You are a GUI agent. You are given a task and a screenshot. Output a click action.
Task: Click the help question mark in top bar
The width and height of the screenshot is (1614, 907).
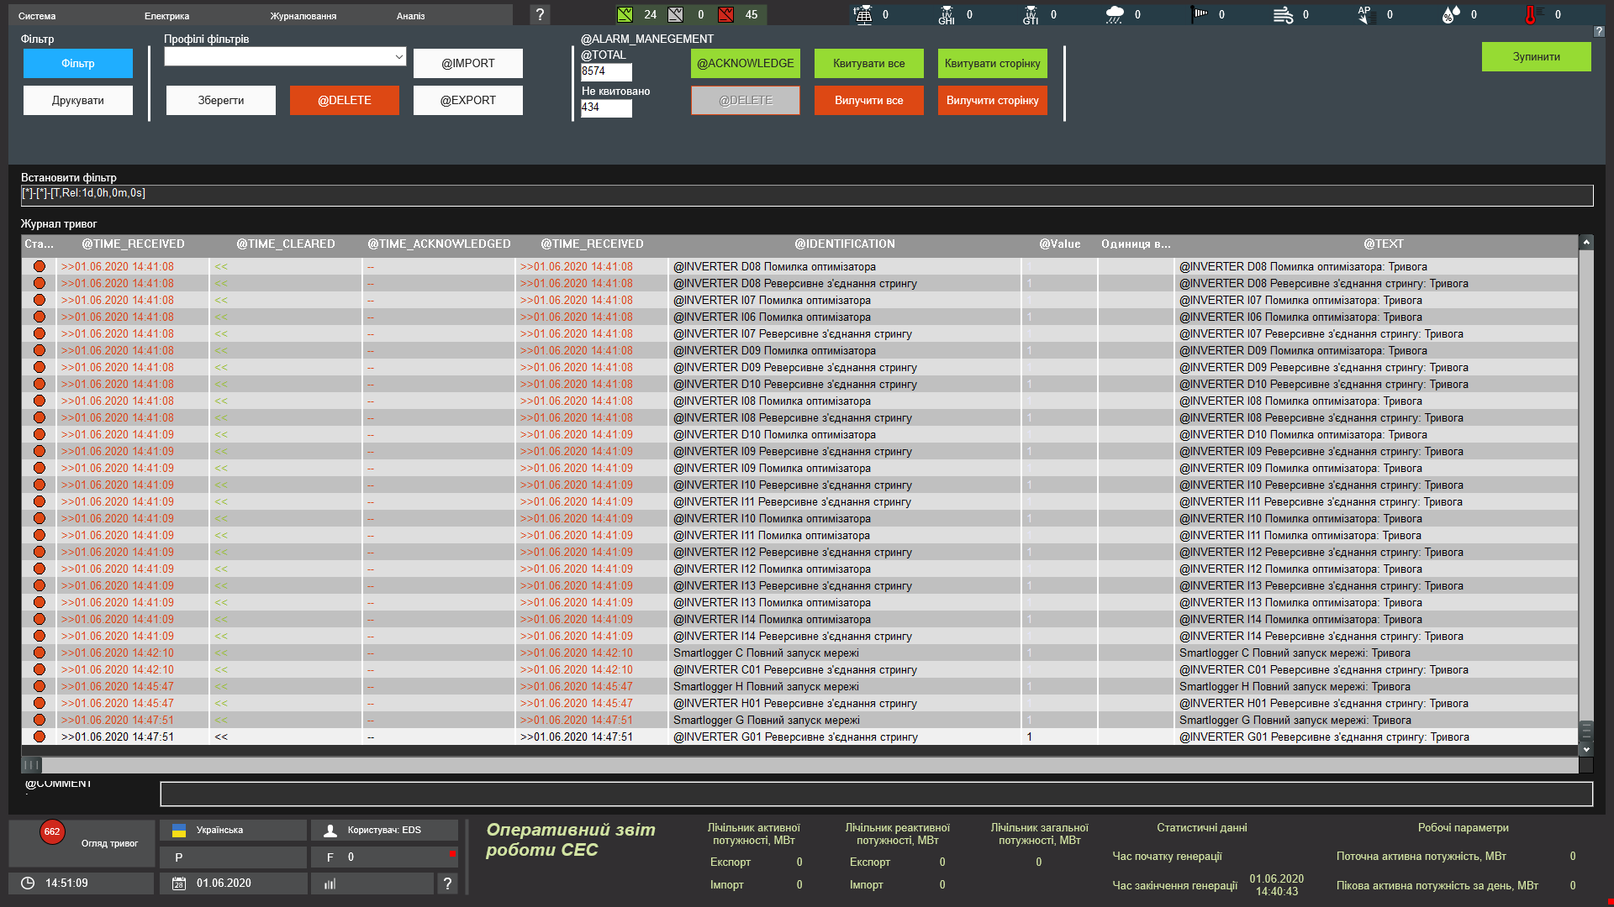[x=541, y=14]
